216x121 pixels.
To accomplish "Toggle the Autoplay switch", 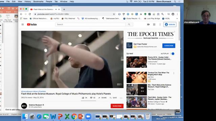I will [172, 54].
